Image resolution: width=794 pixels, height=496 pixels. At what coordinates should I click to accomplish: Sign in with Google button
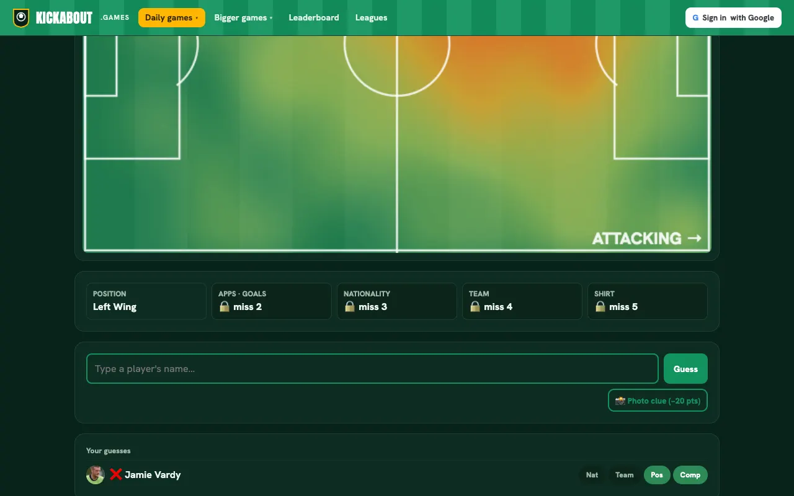coord(733,17)
